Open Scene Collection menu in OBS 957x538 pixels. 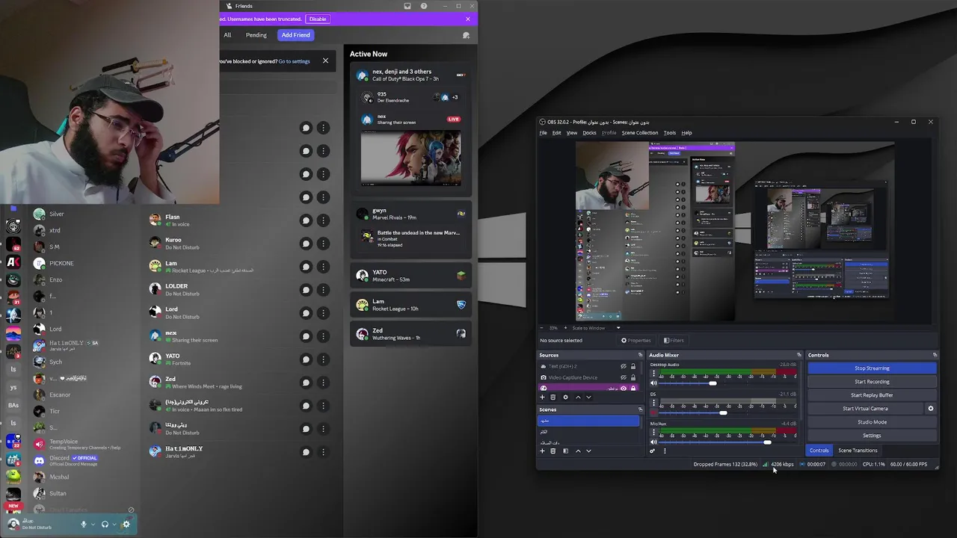(x=640, y=133)
